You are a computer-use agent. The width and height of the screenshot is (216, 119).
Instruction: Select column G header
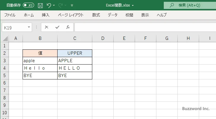coord(167,38)
